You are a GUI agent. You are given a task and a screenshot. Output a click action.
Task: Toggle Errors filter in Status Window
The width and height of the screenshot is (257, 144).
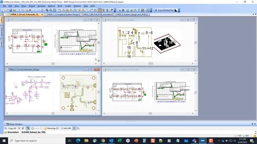[x=37, y=128]
